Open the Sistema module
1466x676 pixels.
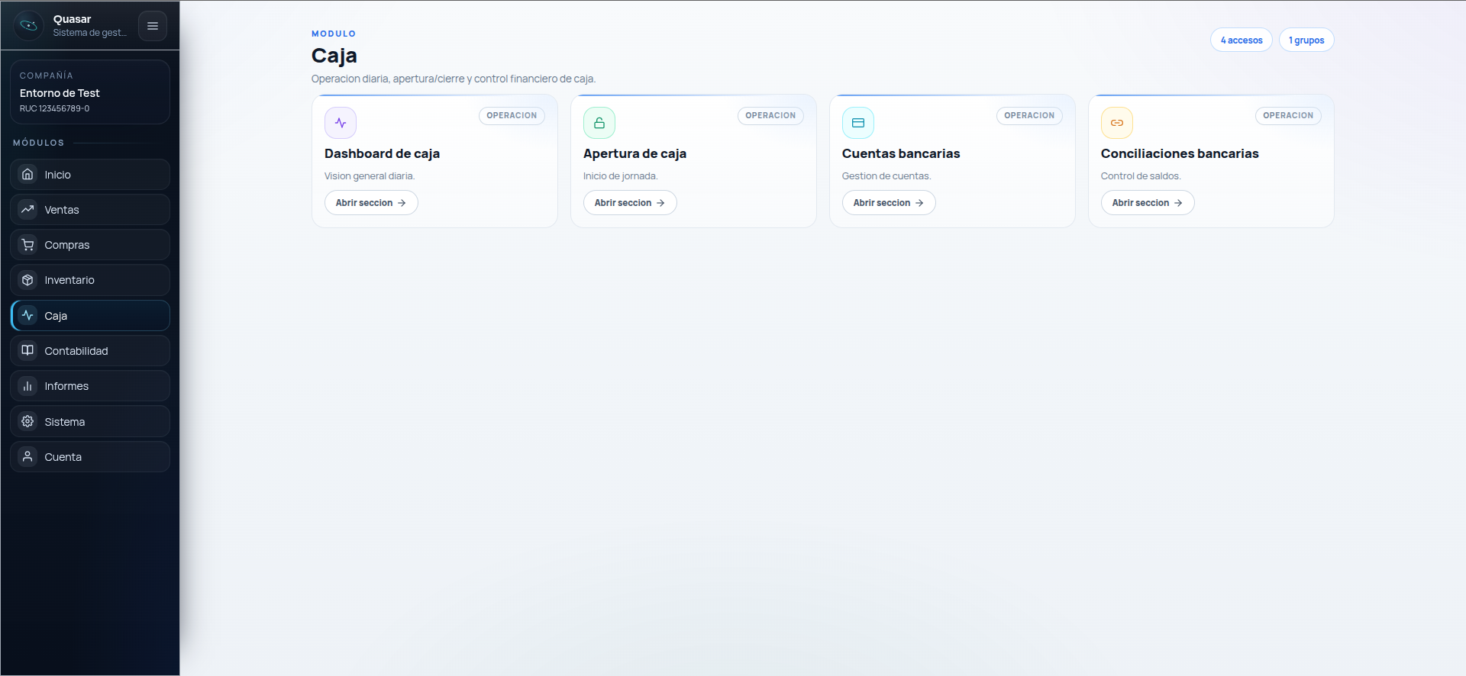click(90, 421)
